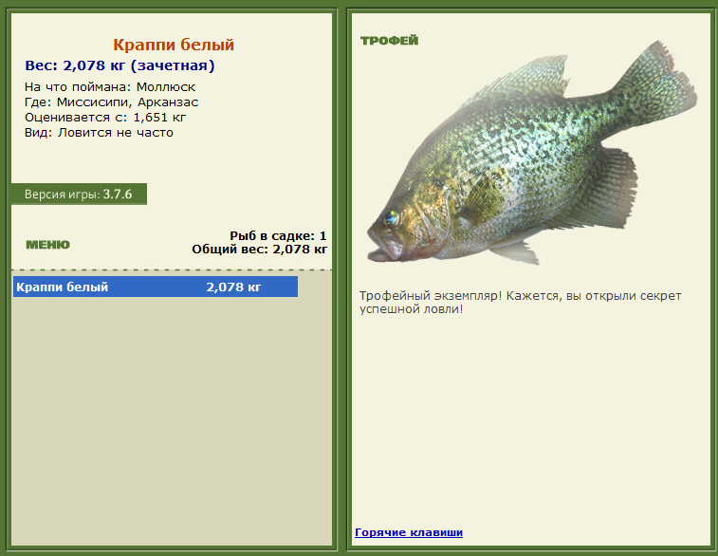Click "Рыб в садке: 1" counter
The height and width of the screenshot is (556, 718).
pyautogui.click(x=278, y=236)
